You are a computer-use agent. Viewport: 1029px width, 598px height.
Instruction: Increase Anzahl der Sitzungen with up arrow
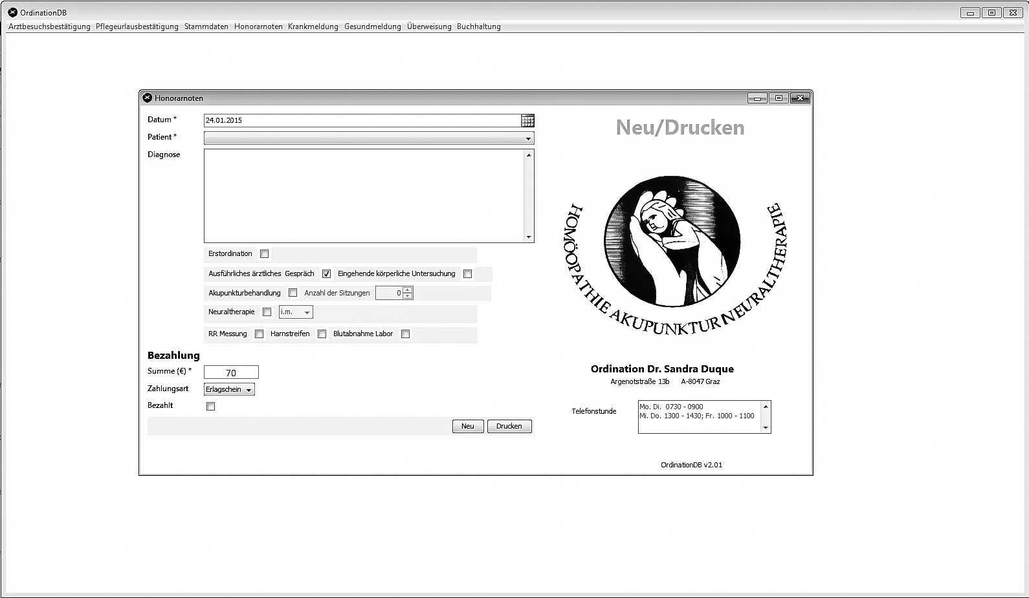point(408,290)
